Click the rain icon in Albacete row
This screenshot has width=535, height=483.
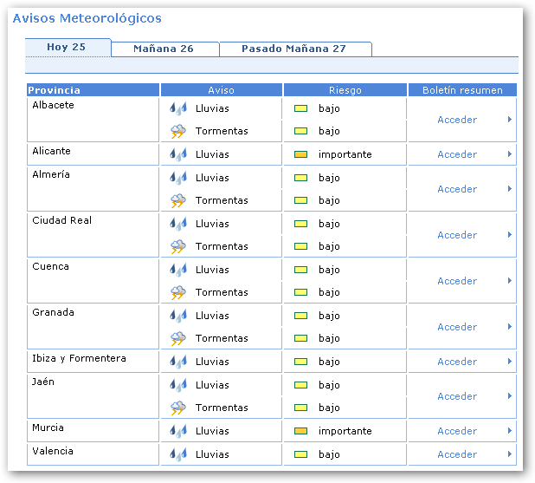pos(178,109)
